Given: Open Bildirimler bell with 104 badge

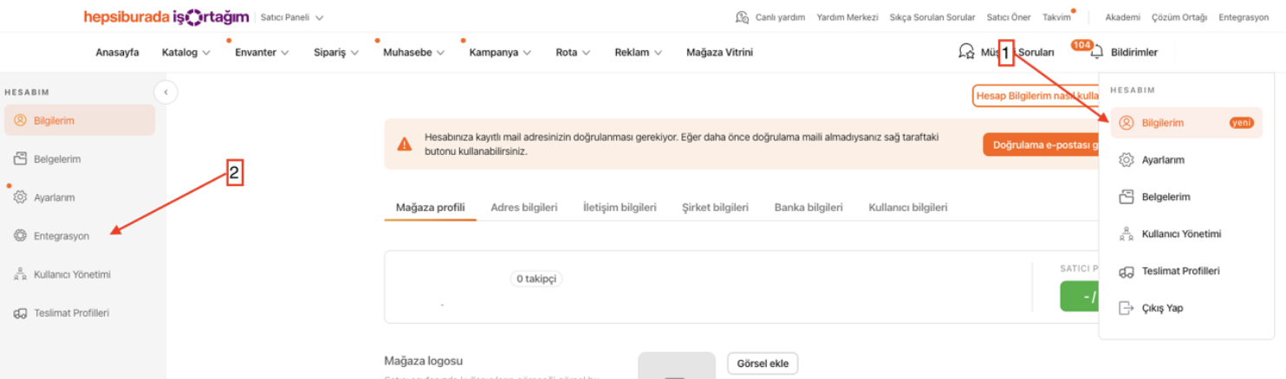Looking at the screenshot, I should [x=1096, y=52].
